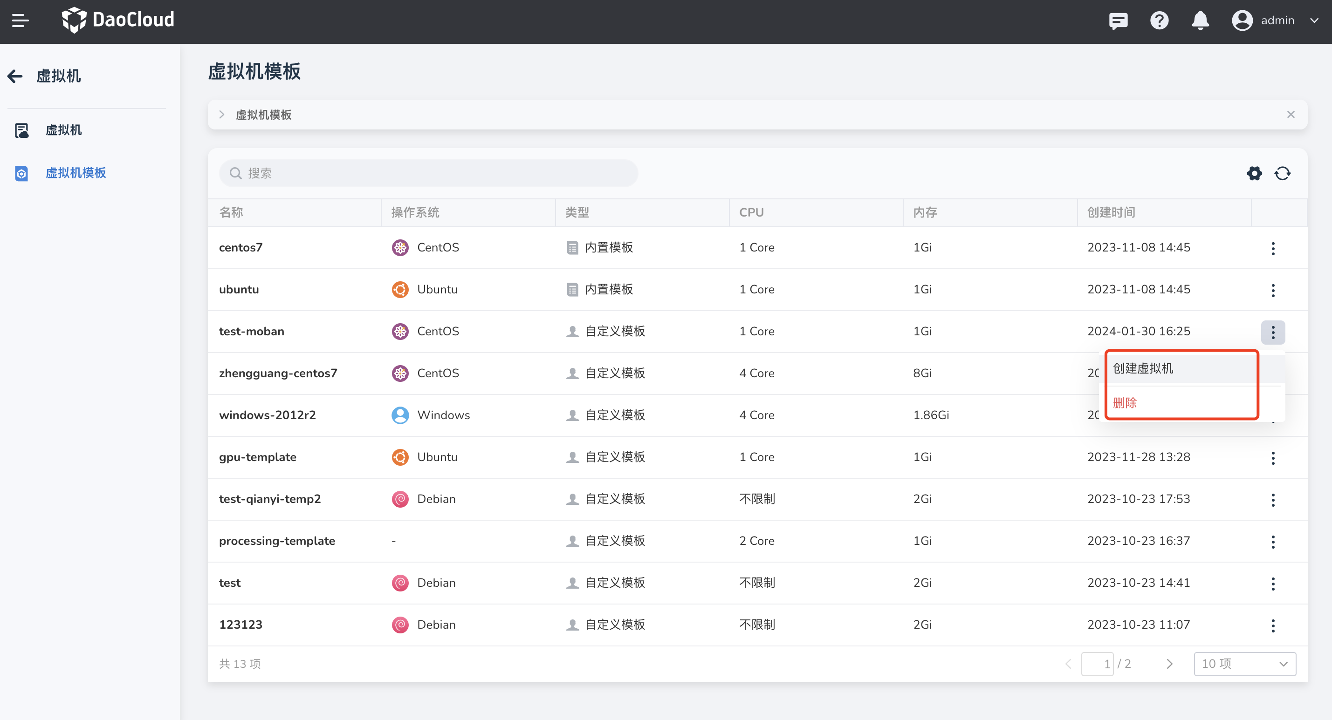Click the 共 13 项 total count
This screenshot has width=1332, height=720.
tap(240, 664)
